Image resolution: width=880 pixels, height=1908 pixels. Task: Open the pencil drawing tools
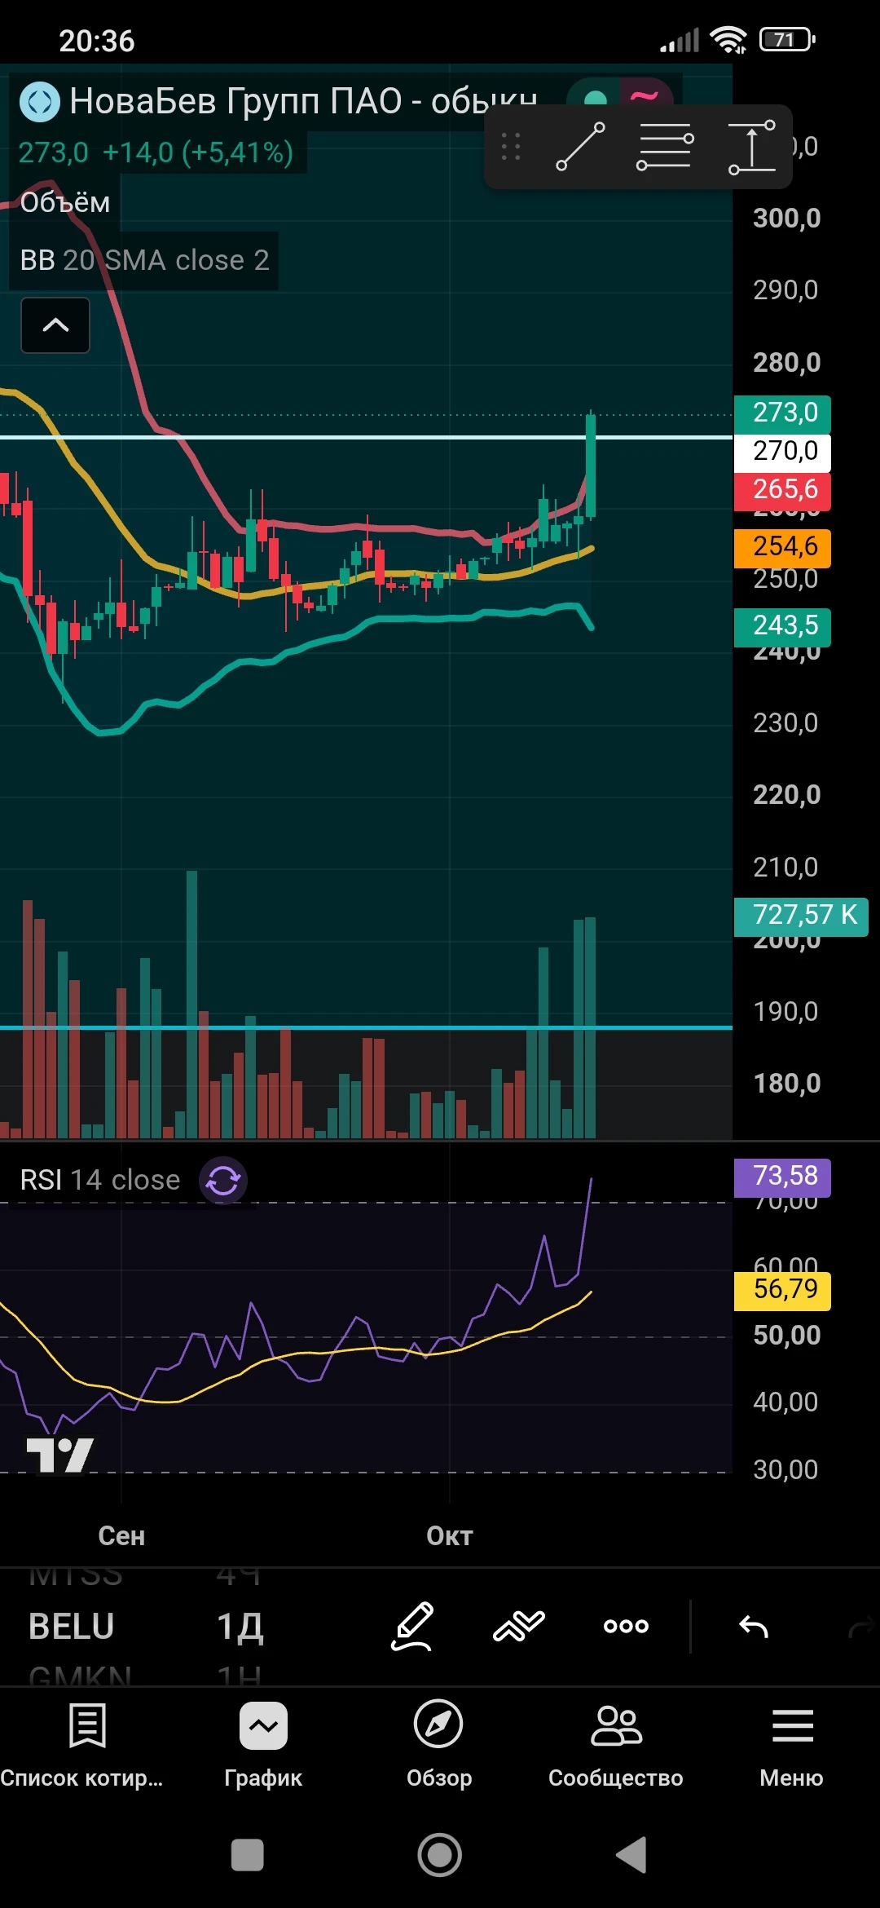(x=412, y=1626)
